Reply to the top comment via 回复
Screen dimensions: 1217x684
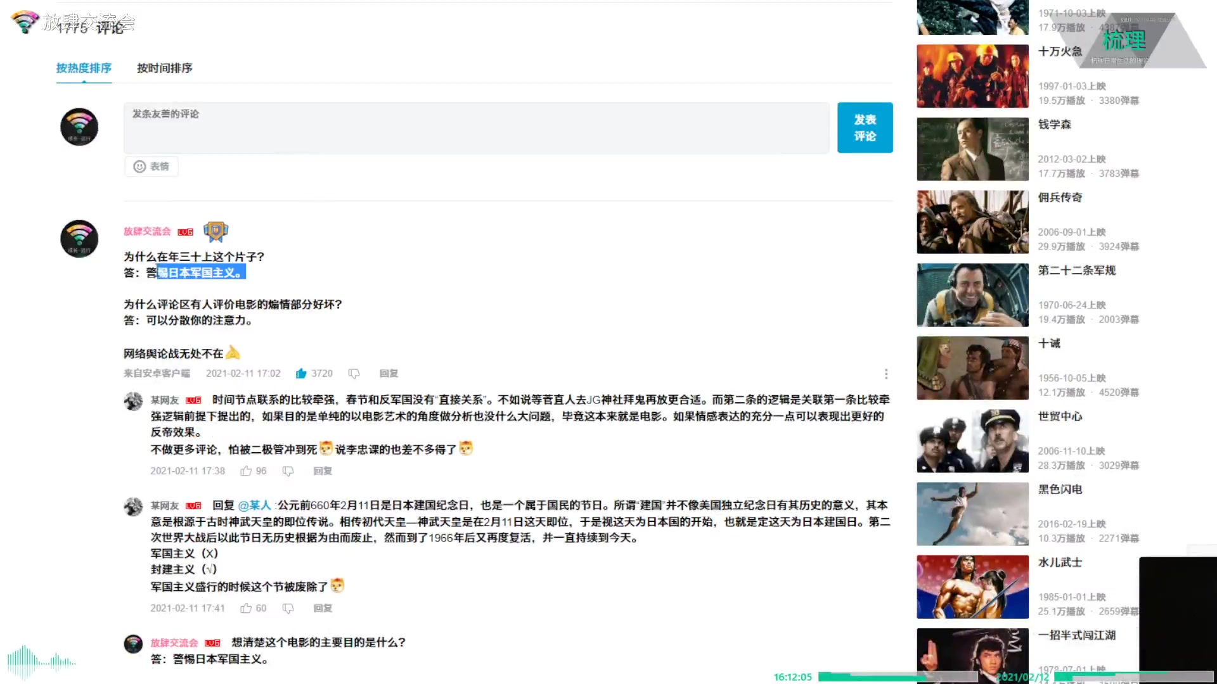(x=389, y=374)
